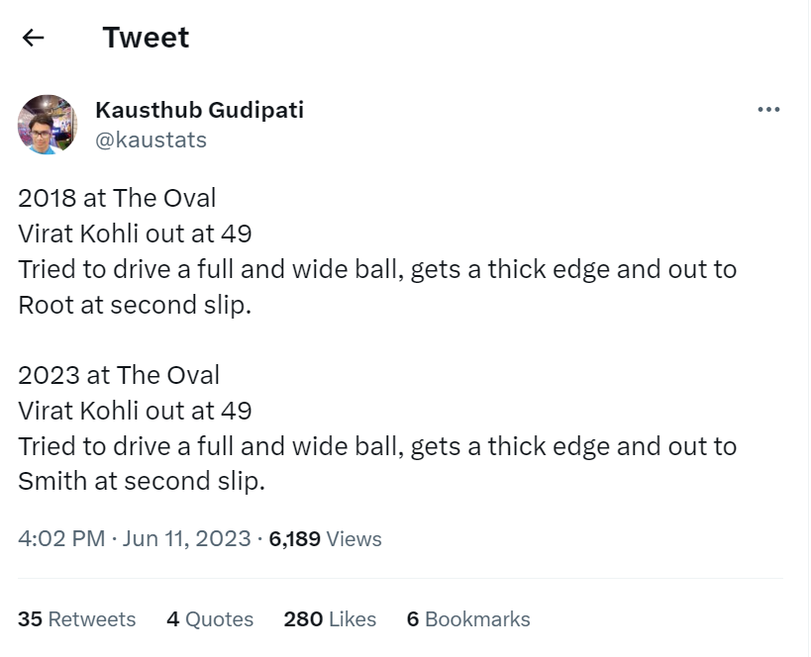Click Kausthub Gudipati's profile picture
The image size is (811, 657).
[48, 125]
